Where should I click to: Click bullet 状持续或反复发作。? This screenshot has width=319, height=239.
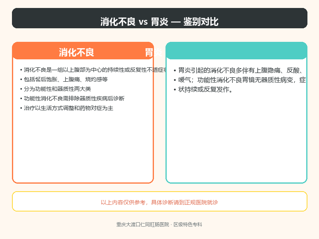(x=203, y=89)
